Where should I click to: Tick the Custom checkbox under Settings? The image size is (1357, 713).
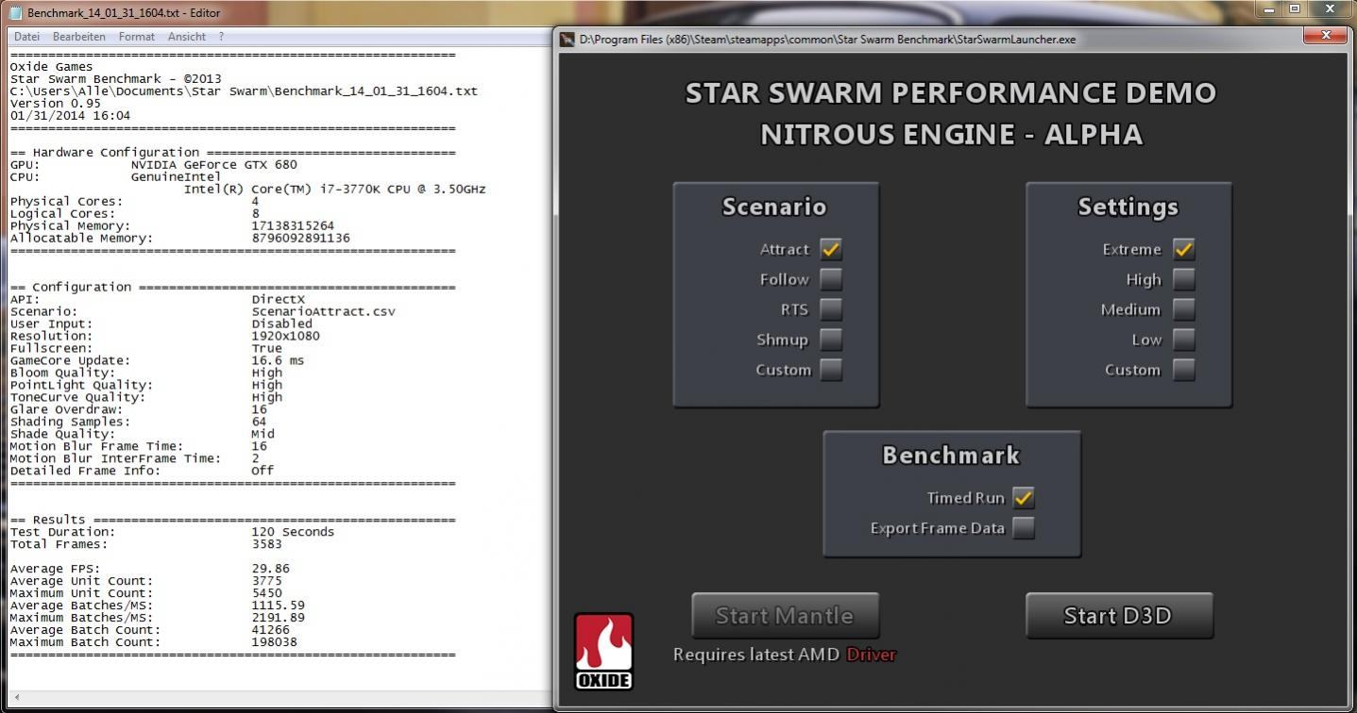(1184, 370)
